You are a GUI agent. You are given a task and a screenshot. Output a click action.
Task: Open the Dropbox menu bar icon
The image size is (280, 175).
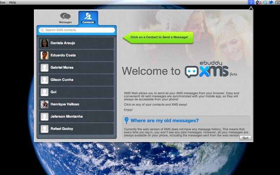click(x=265, y=2)
